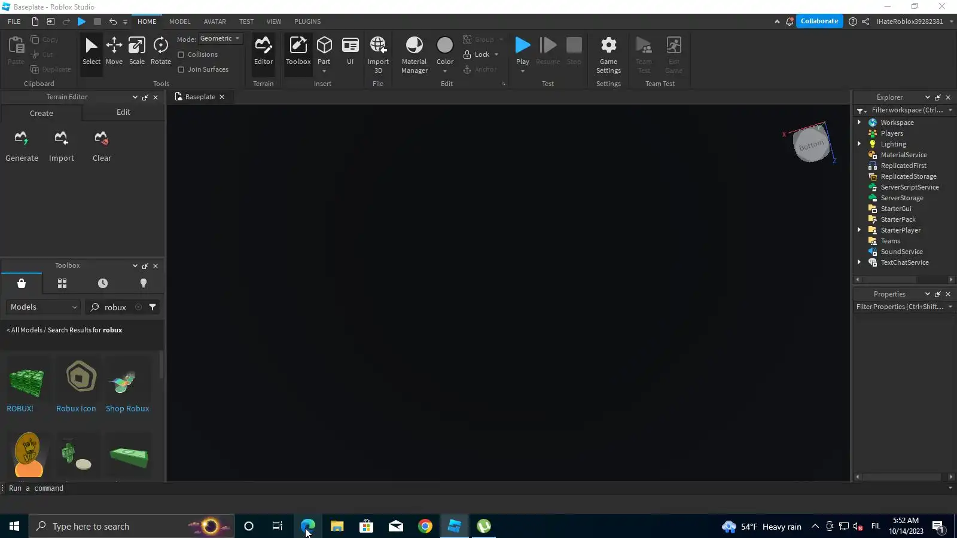Pick the part Color swatch
Image resolution: width=957 pixels, height=538 pixels.
(445, 45)
